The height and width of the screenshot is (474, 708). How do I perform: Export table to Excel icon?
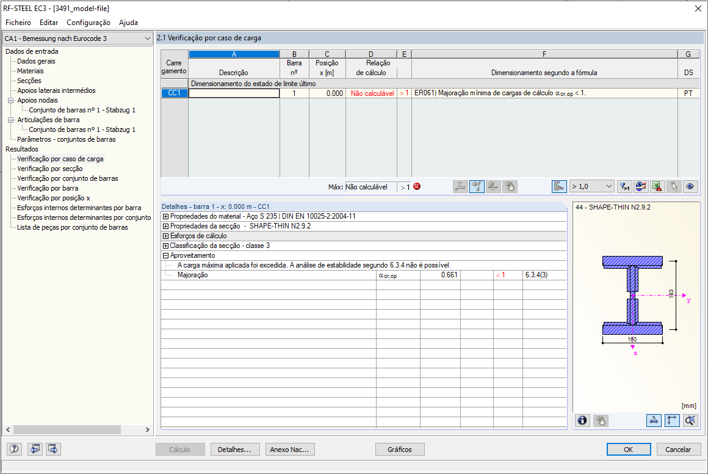pos(657,187)
